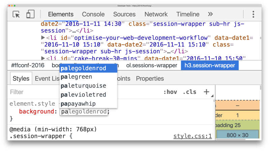This screenshot has height=151, width=269.
Task: Activate the inspect element picker
Action: pos(16,14)
